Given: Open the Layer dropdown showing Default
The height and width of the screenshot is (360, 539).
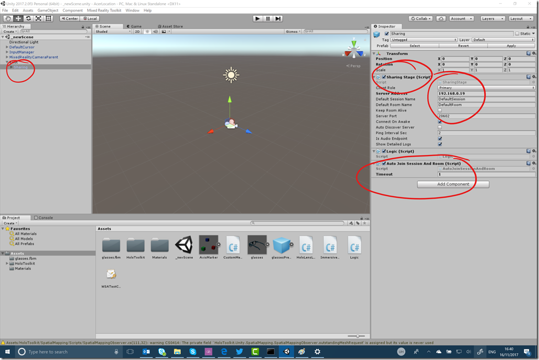Looking at the screenshot, I should tap(503, 40).
